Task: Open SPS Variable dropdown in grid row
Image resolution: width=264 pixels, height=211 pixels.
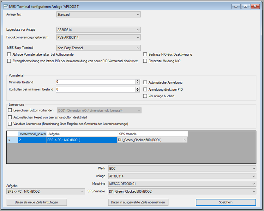Action: (185, 140)
